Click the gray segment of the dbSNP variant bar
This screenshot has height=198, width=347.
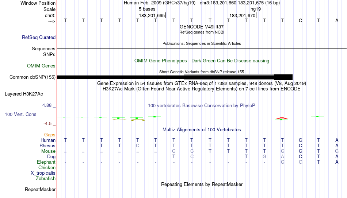pyautogui.click(x=229, y=77)
